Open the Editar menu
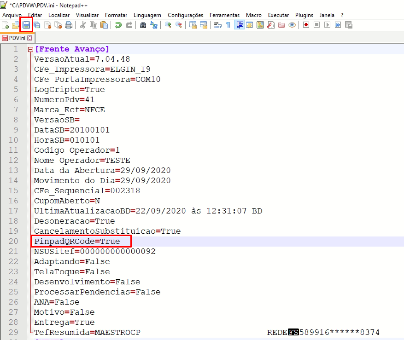Viewport: 404px width, 340px height. (x=35, y=15)
